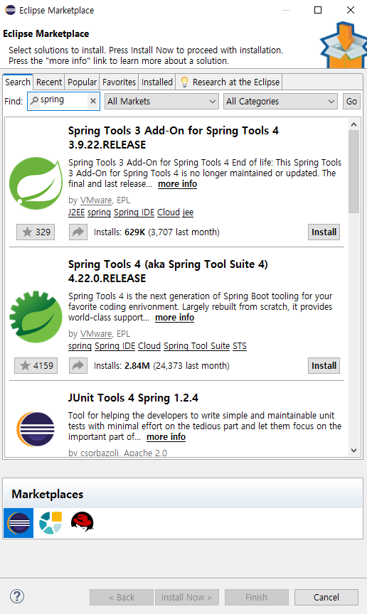Select the Red Hat marketplace icon
Viewport: 367px width, 614px height.
click(83, 522)
